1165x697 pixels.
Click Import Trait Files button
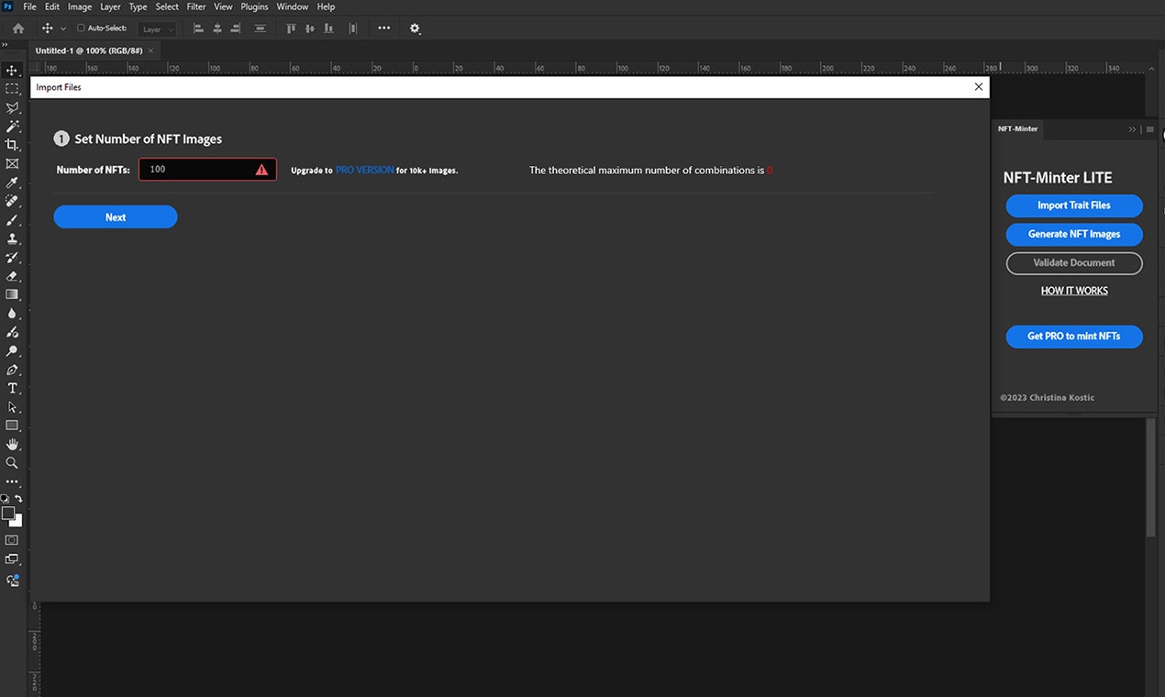pyautogui.click(x=1074, y=205)
